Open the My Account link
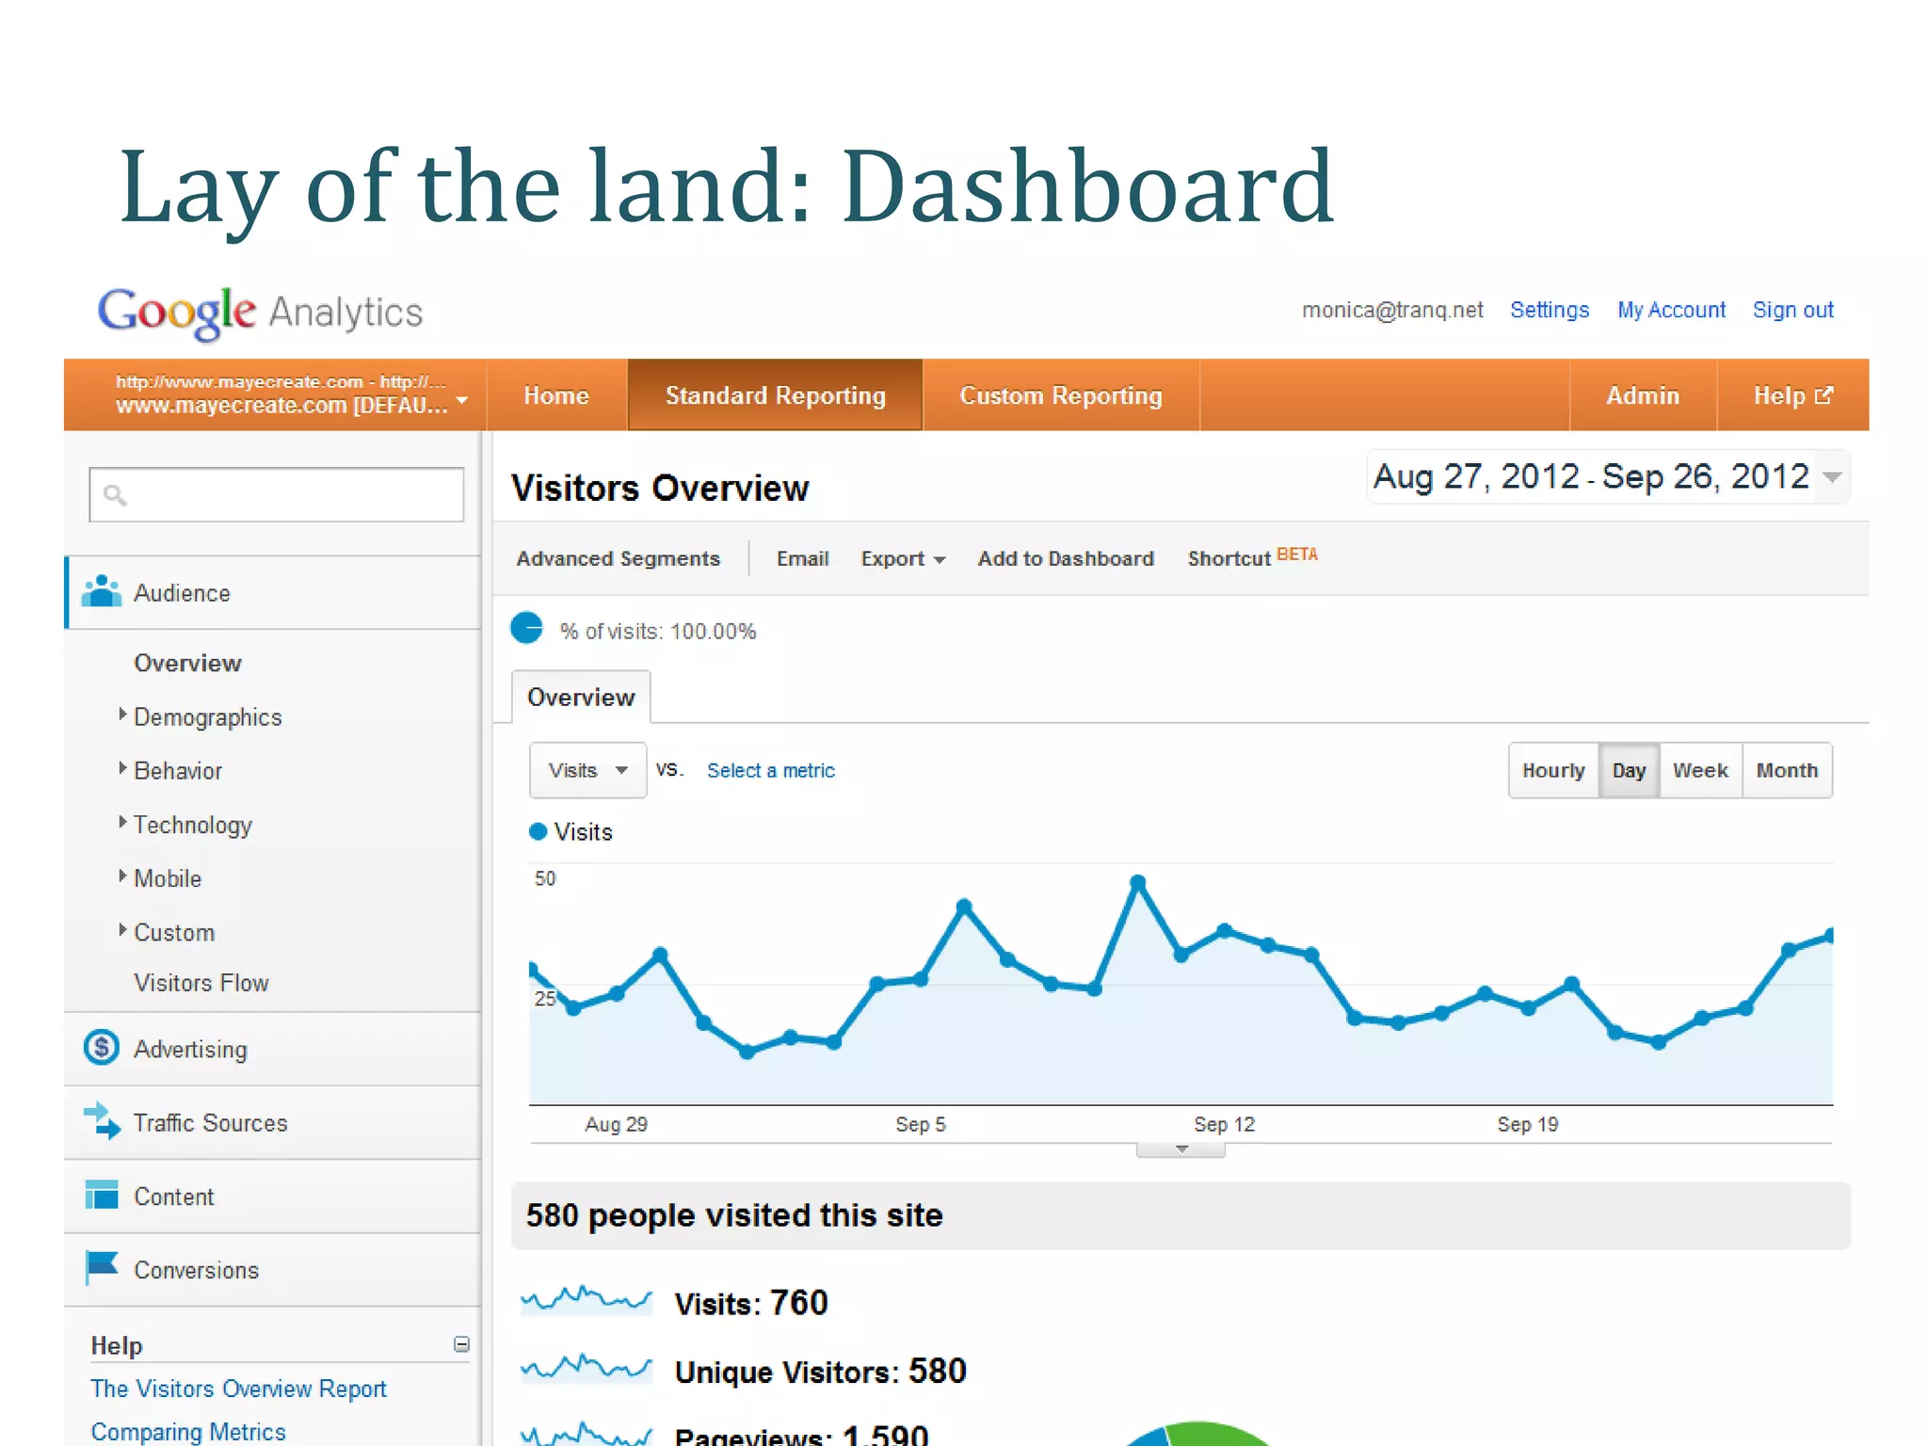The image size is (1928, 1446). 1671,310
